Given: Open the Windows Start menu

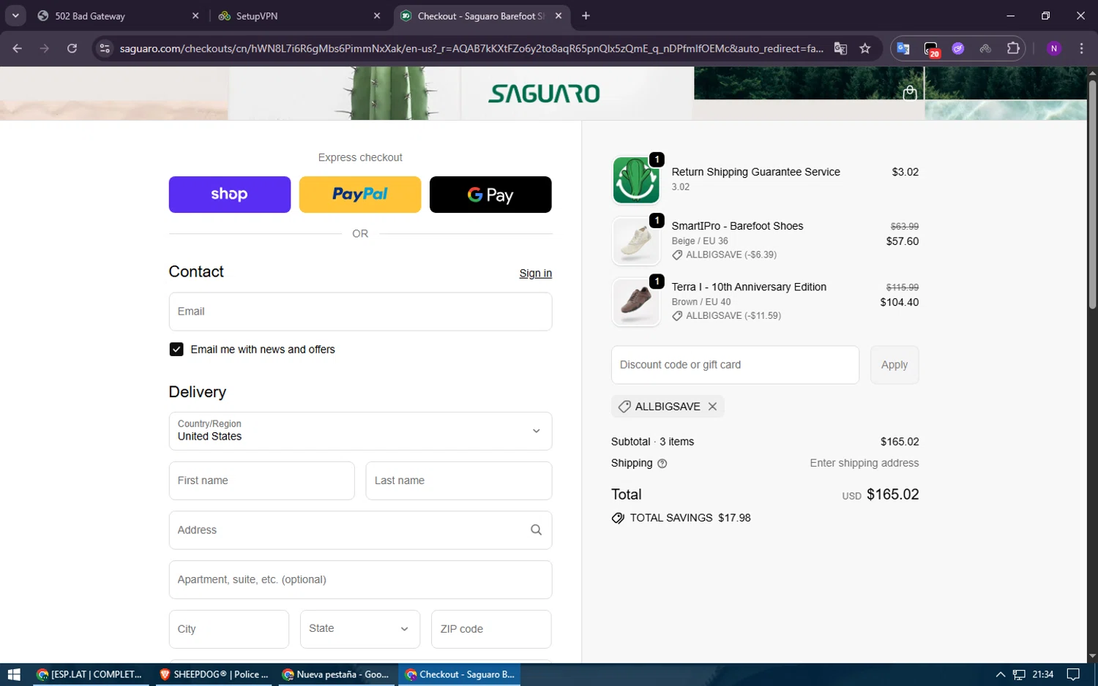Looking at the screenshot, I should coord(14,674).
